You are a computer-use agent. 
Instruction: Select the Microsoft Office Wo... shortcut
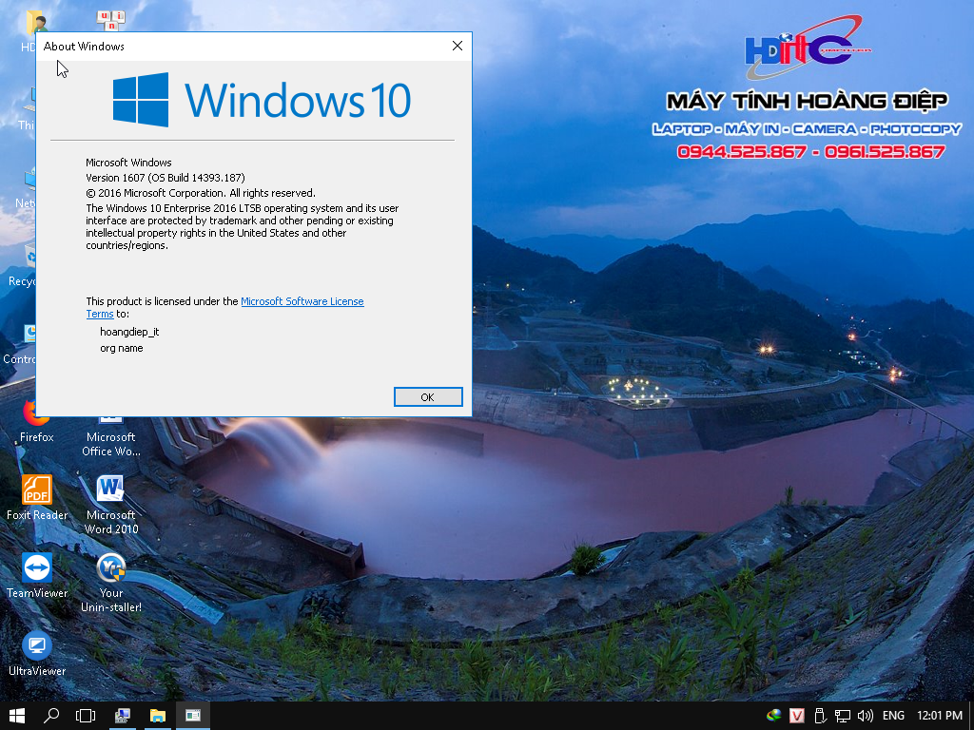coord(111,437)
